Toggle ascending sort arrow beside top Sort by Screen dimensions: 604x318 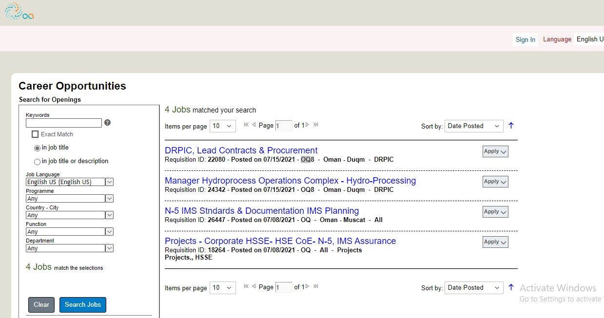click(x=511, y=126)
